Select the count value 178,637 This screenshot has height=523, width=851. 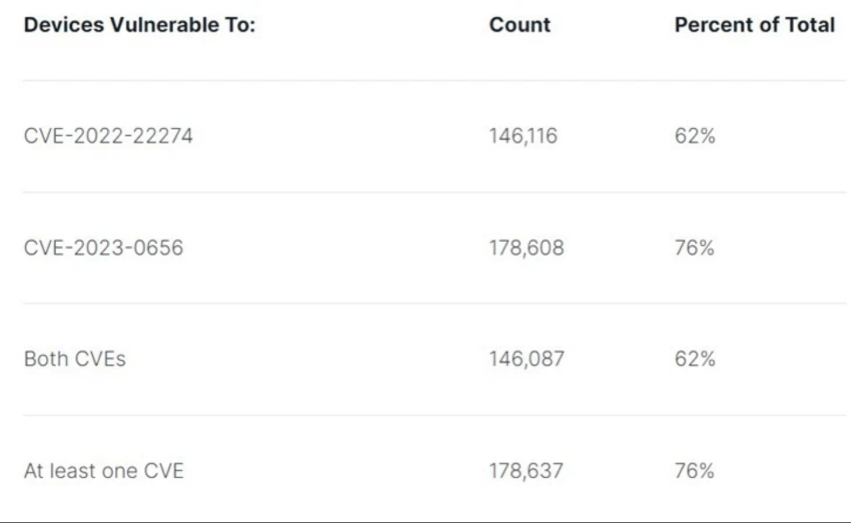pos(526,470)
